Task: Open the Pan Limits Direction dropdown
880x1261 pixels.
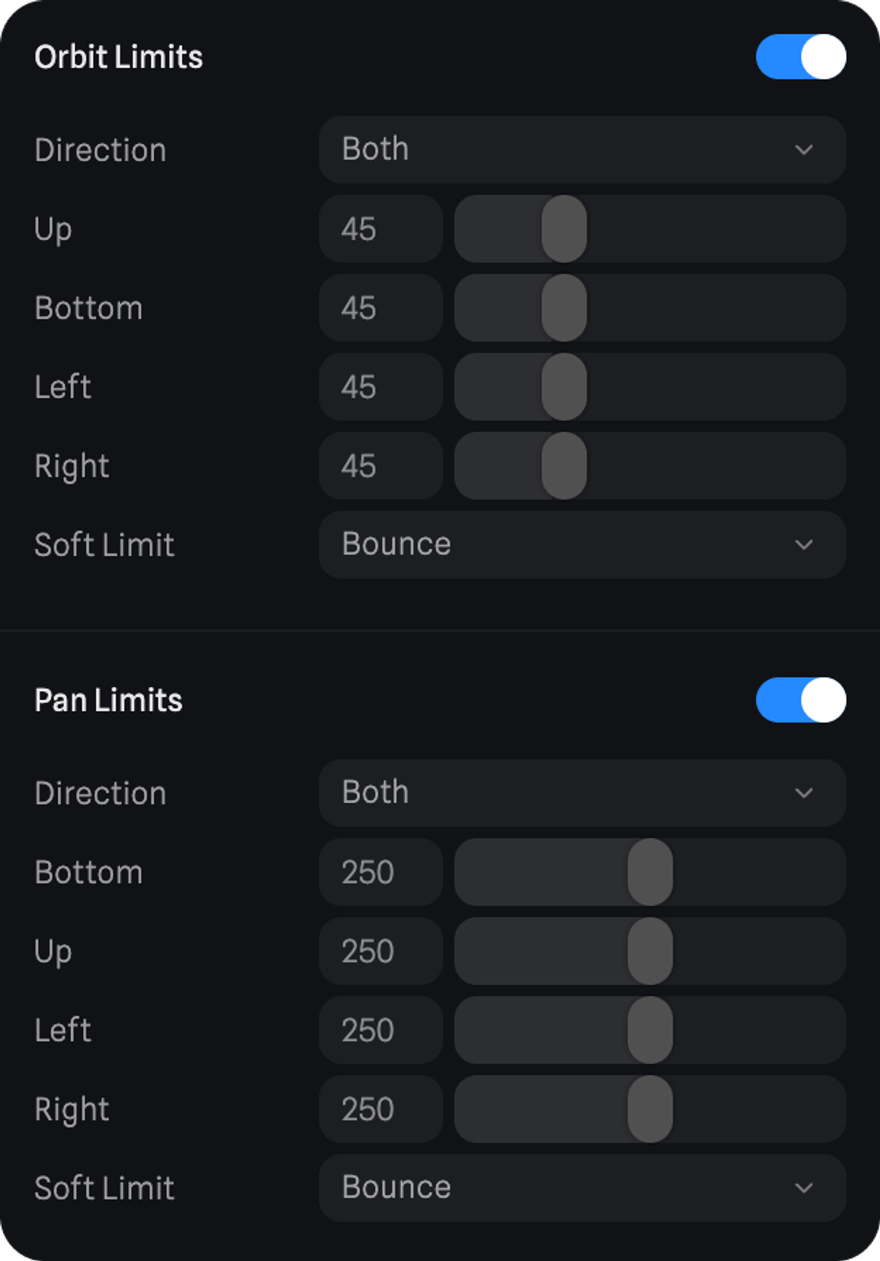Action: tap(582, 793)
